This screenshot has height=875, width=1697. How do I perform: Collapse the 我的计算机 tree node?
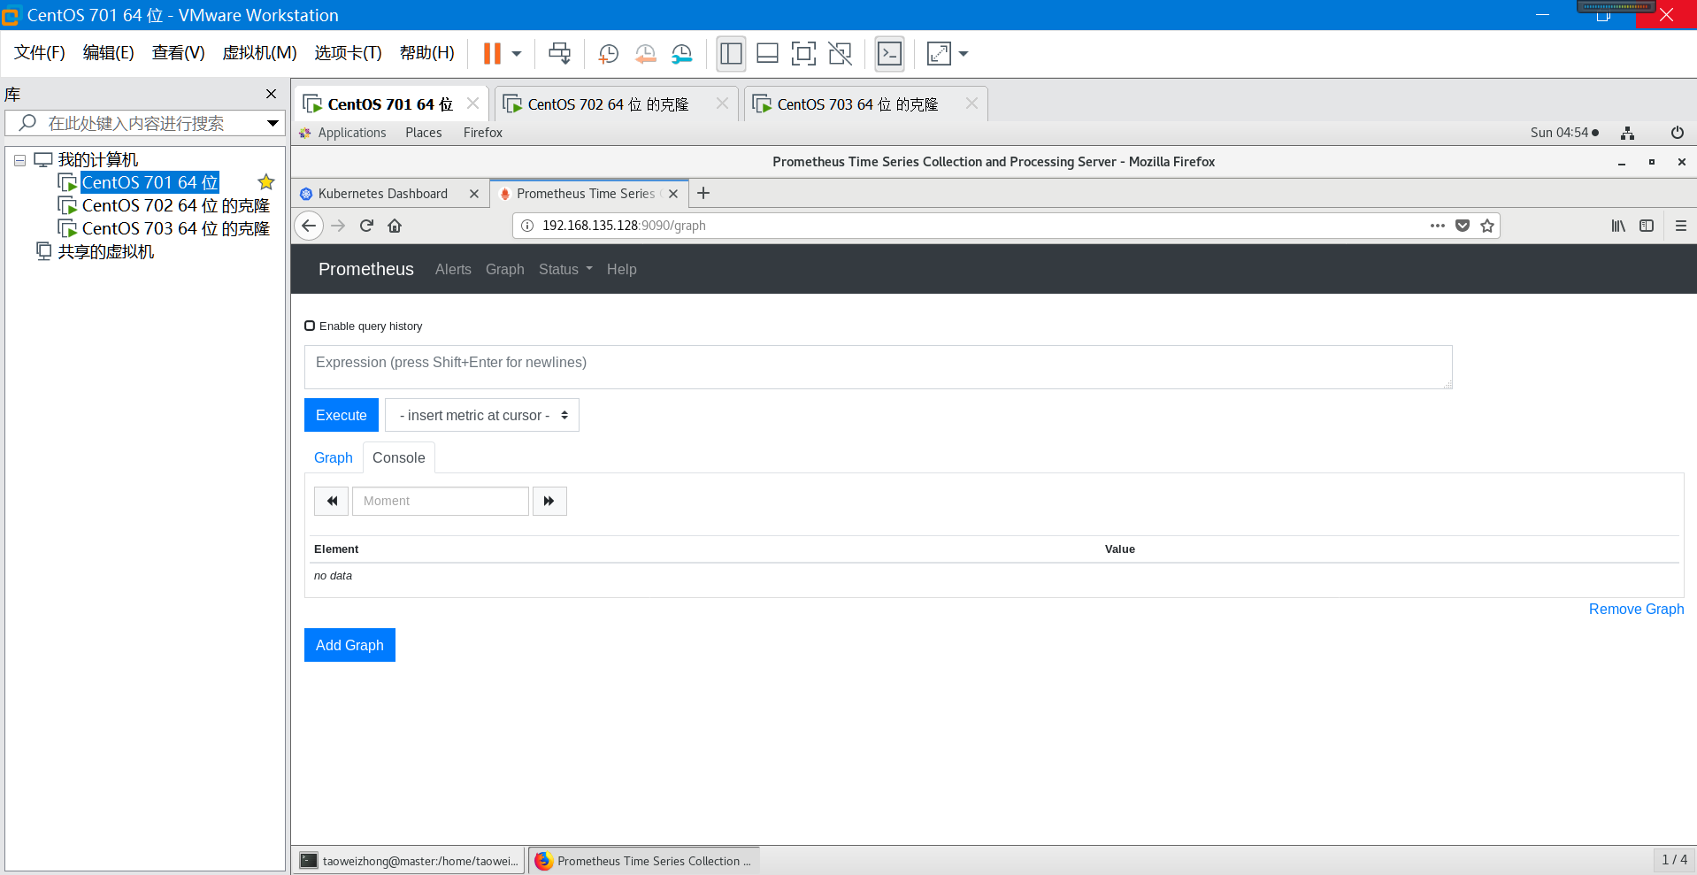(19, 161)
